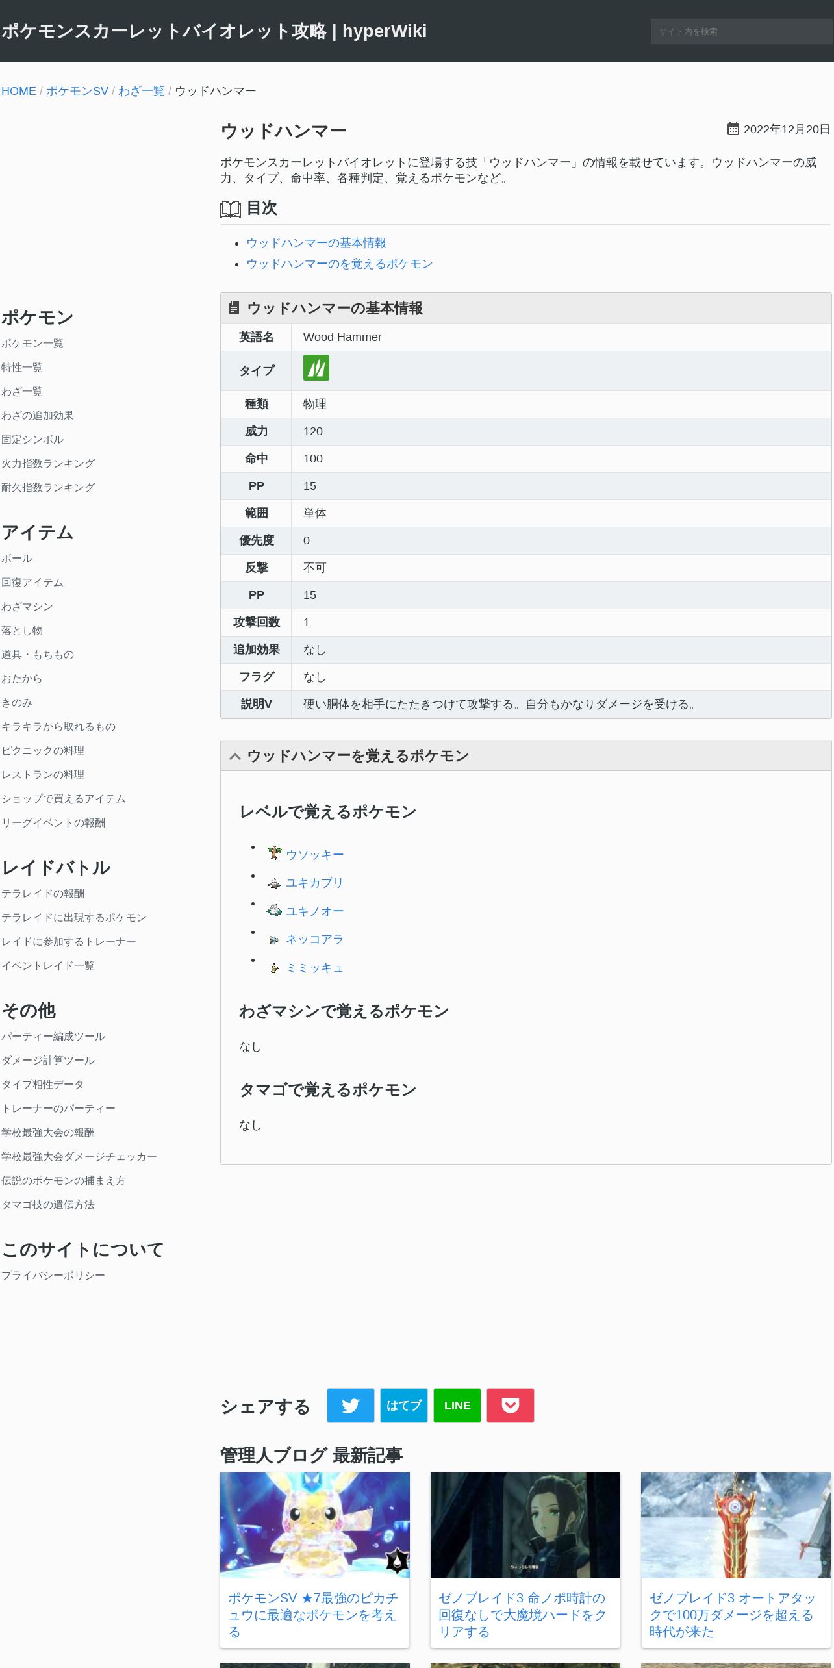This screenshot has height=1668, width=834.
Task: Click the book icon next to 目次
Action: click(x=231, y=208)
